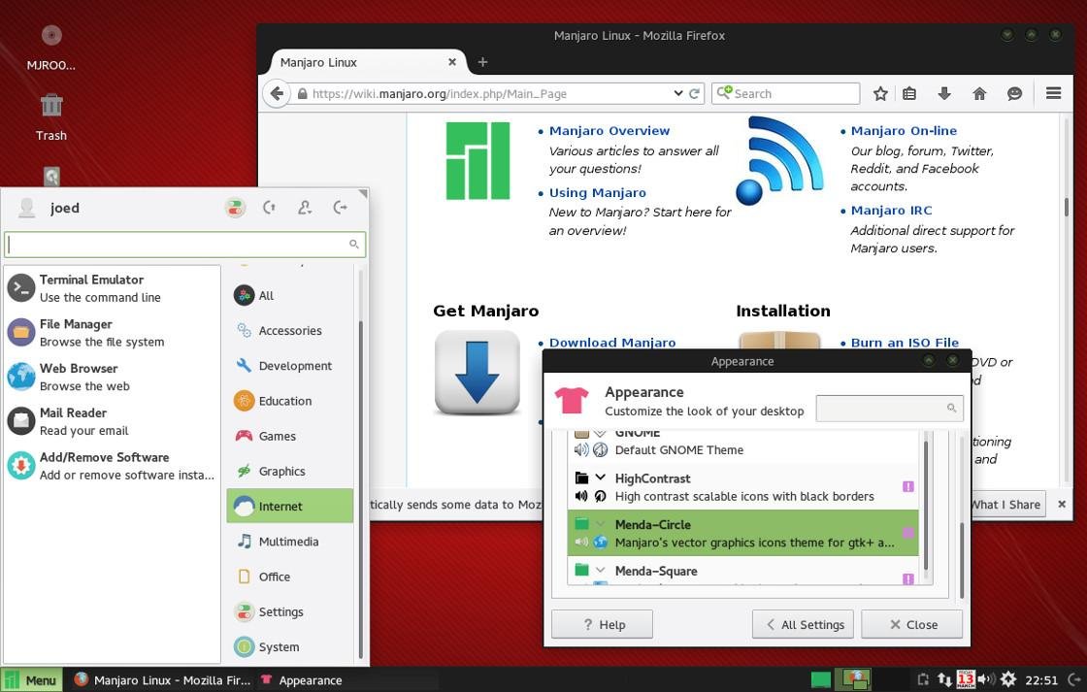Open downloads via Firefox's down-arrow icon
Image resolution: width=1087 pixels, height=692 pixels.
(x=944, y=93)
